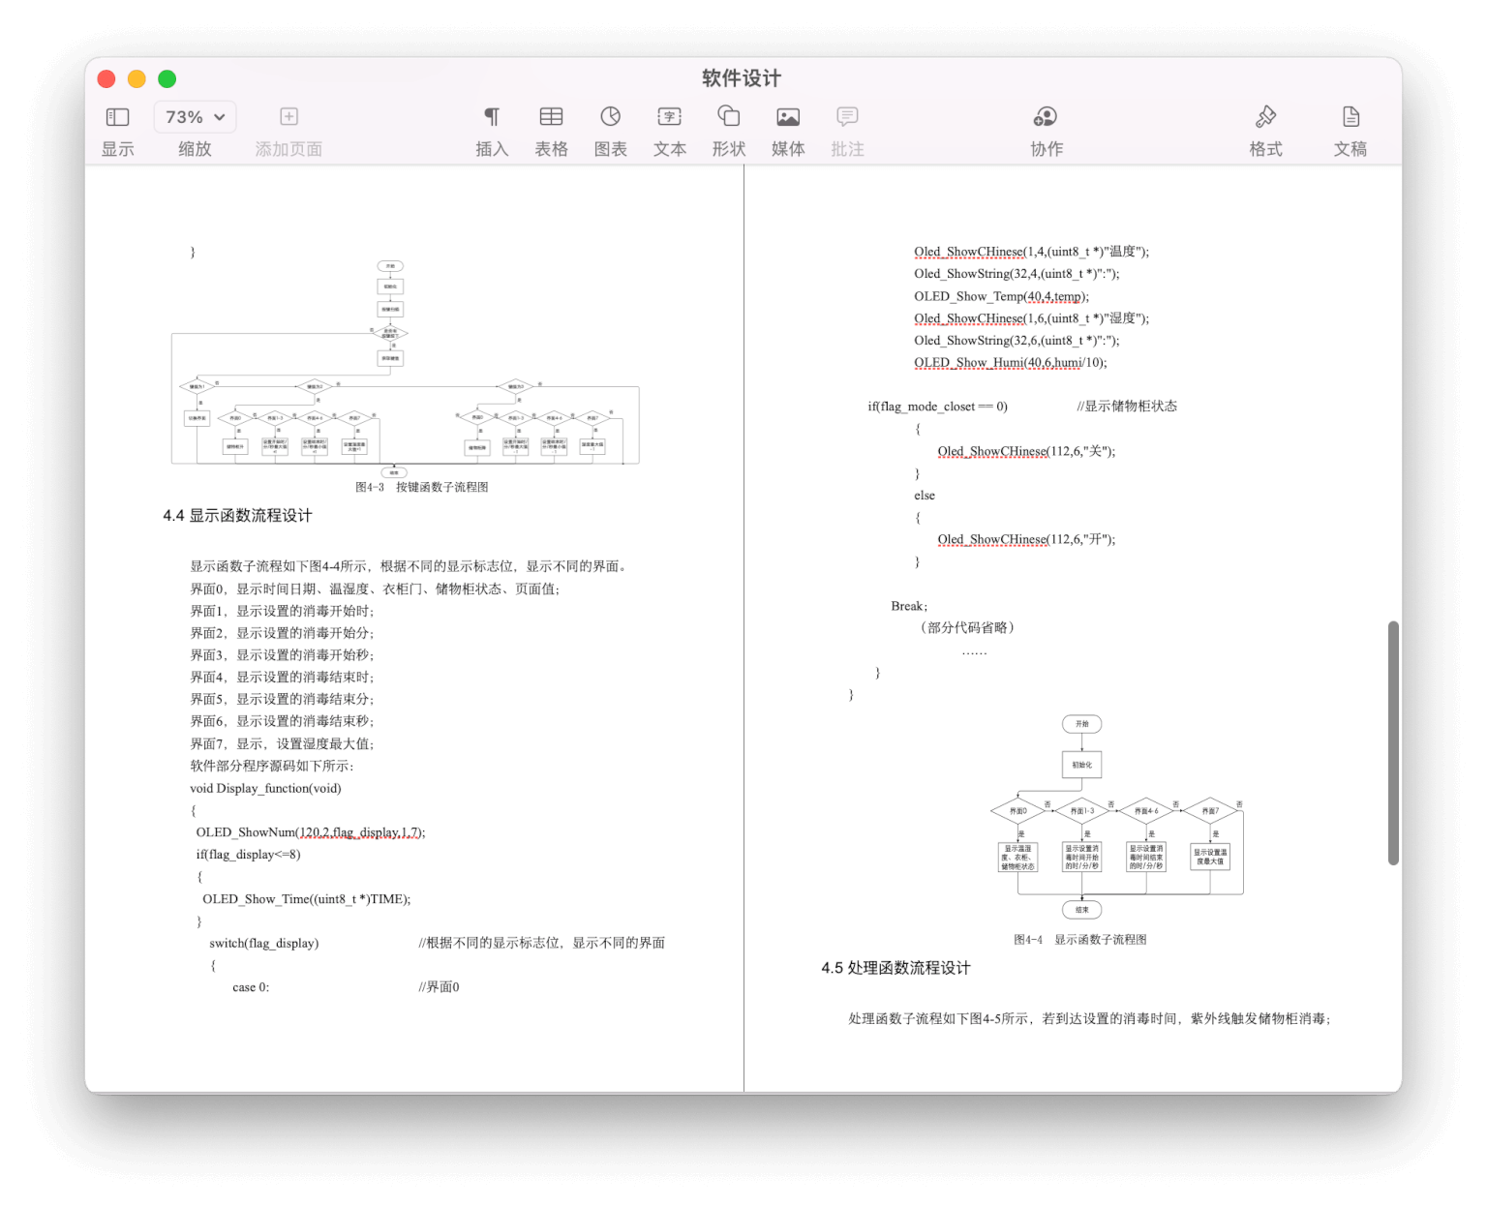Open the 73% zoom dropdown

pos(195,117)
